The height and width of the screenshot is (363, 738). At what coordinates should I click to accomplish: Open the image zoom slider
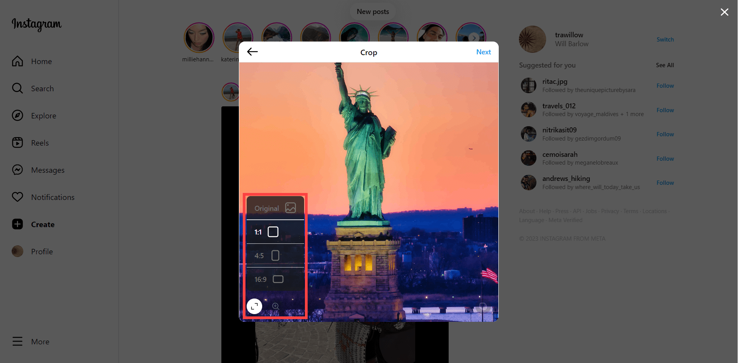pyautogui.click(x=276, y=306)
